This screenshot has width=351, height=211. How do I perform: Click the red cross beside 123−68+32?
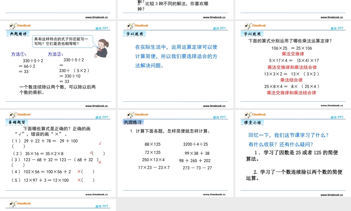pos(100,162)
